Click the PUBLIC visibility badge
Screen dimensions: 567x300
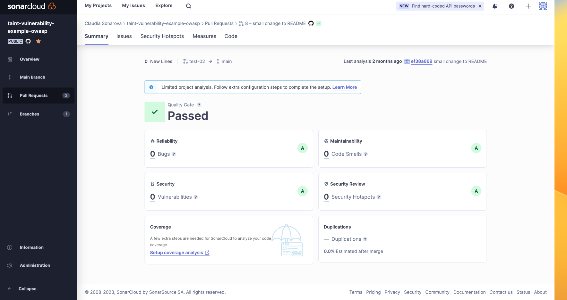(15, 41)
